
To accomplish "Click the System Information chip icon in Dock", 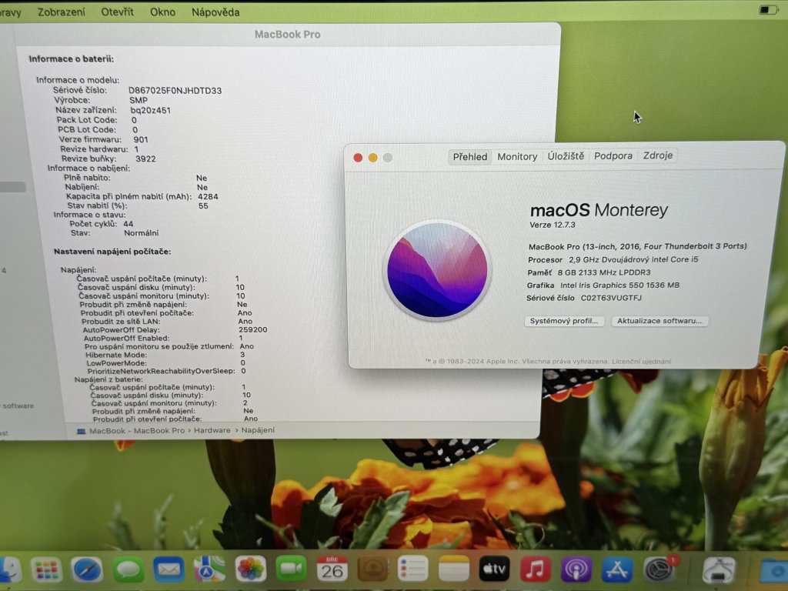I will tap(719, 571).
